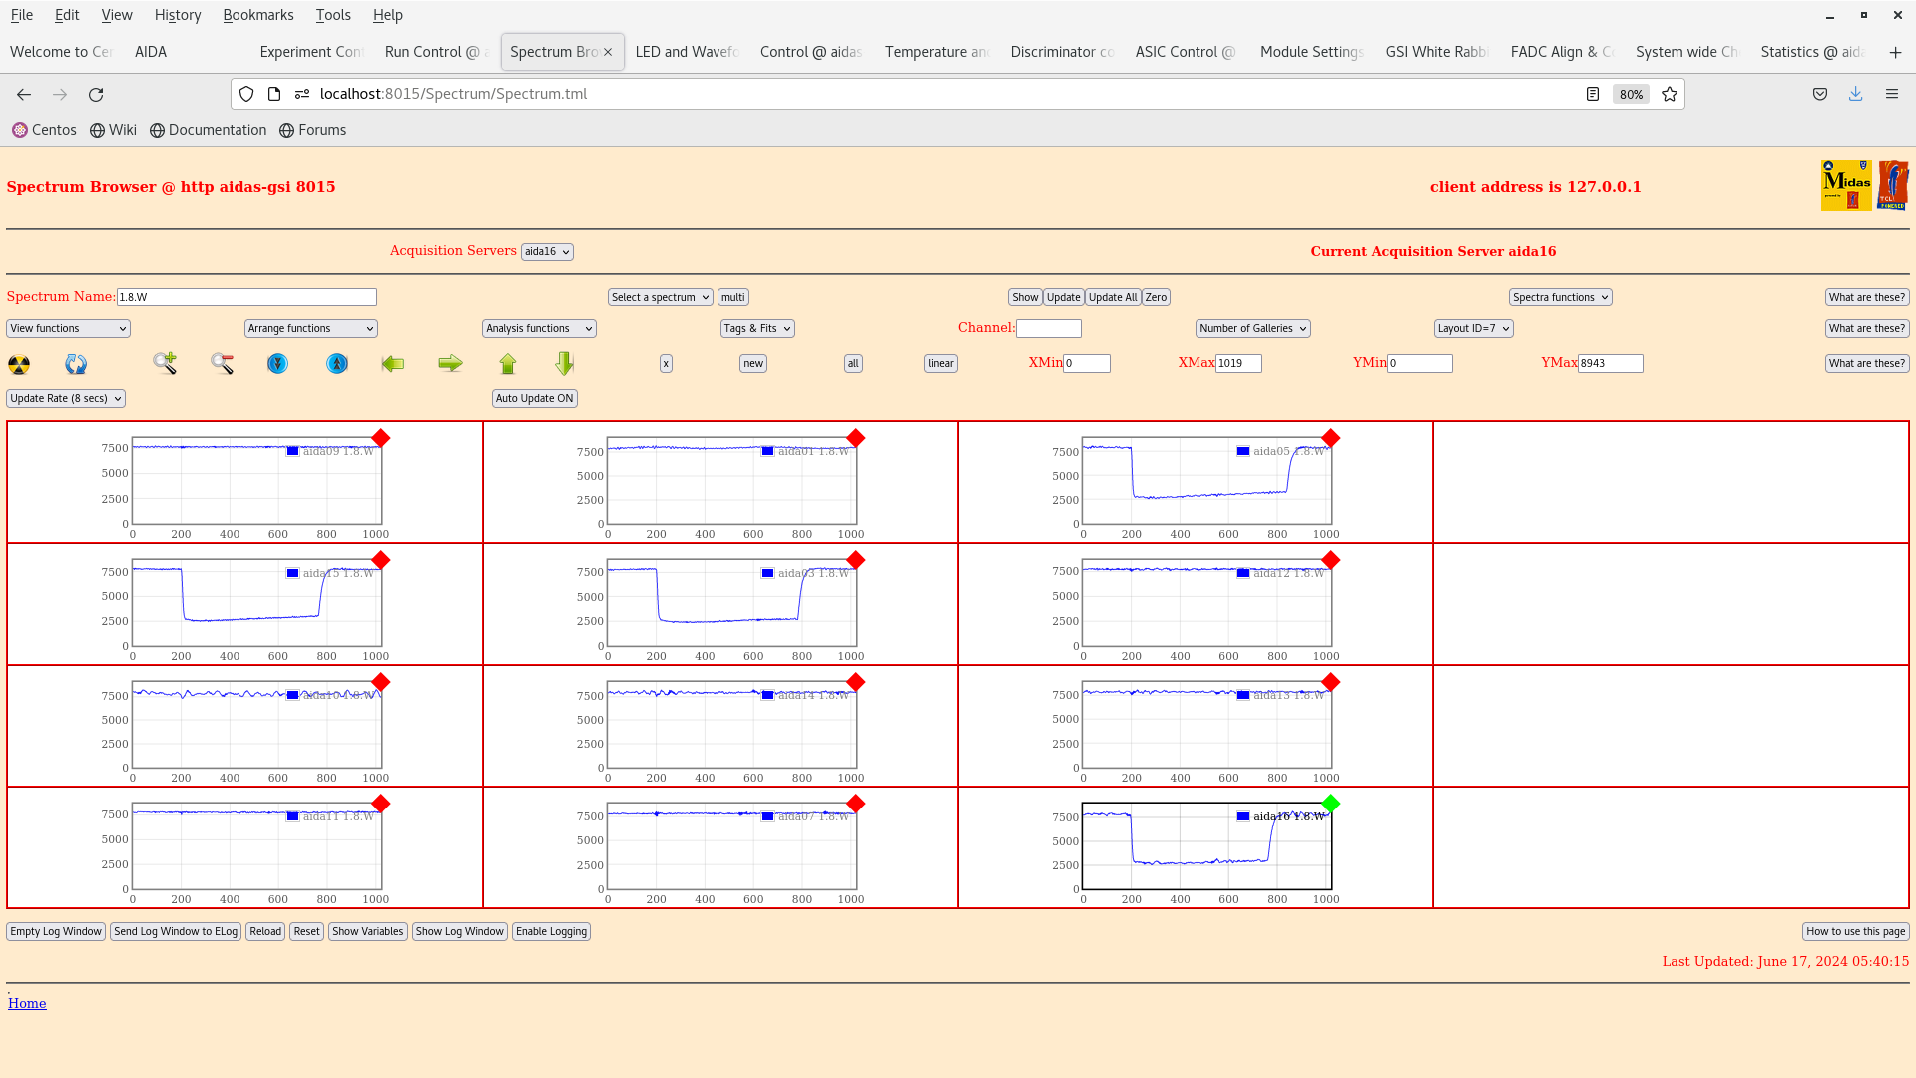Enable logging via Enable Logging button
Screen dimensions: 1916x1078
tap(552, 930)
